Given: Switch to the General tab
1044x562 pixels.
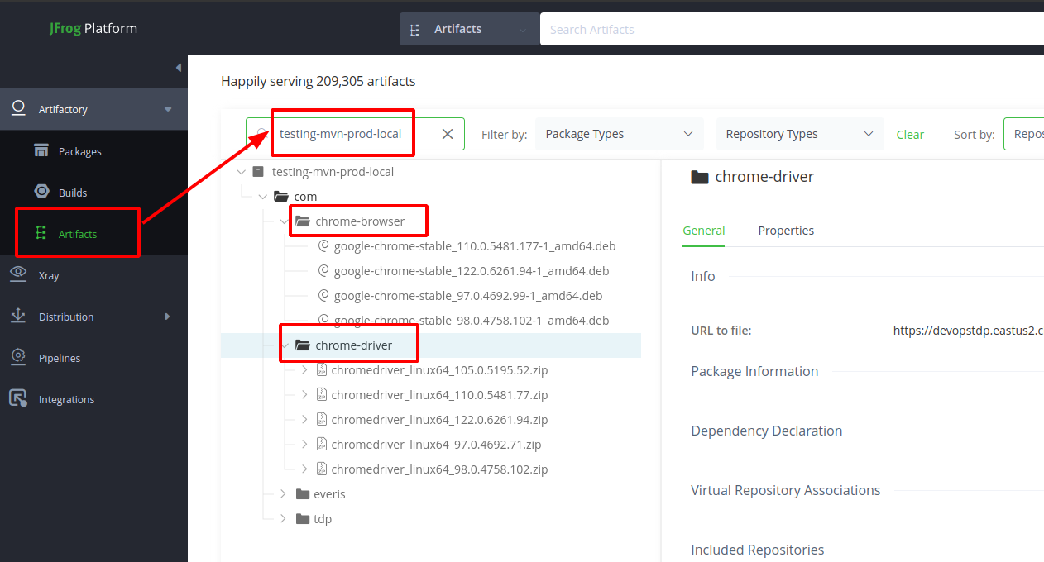Looking at the screenshot, I should (x=704, y=231).
